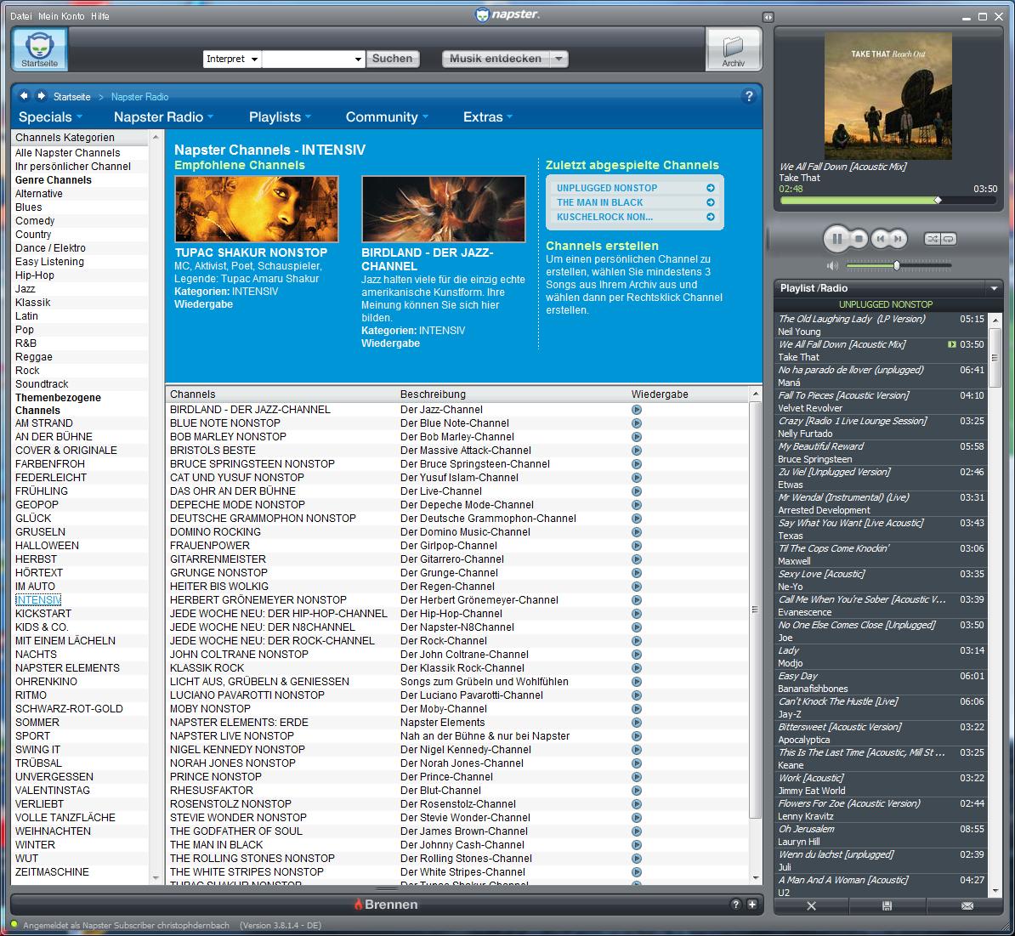1015x936 pixels.
Task: Open the Playlist /Radio dropdown arrow
Action: click(994, 289)
